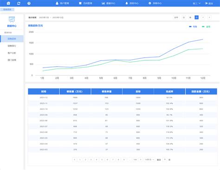Viewport: 220px width, 170px height.
Task: Open the help question-mark icon
Action: [29, 3]
